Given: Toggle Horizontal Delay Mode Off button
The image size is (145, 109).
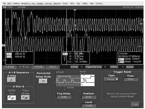Looking at the screenshot, I should click(x=43, y=81).
